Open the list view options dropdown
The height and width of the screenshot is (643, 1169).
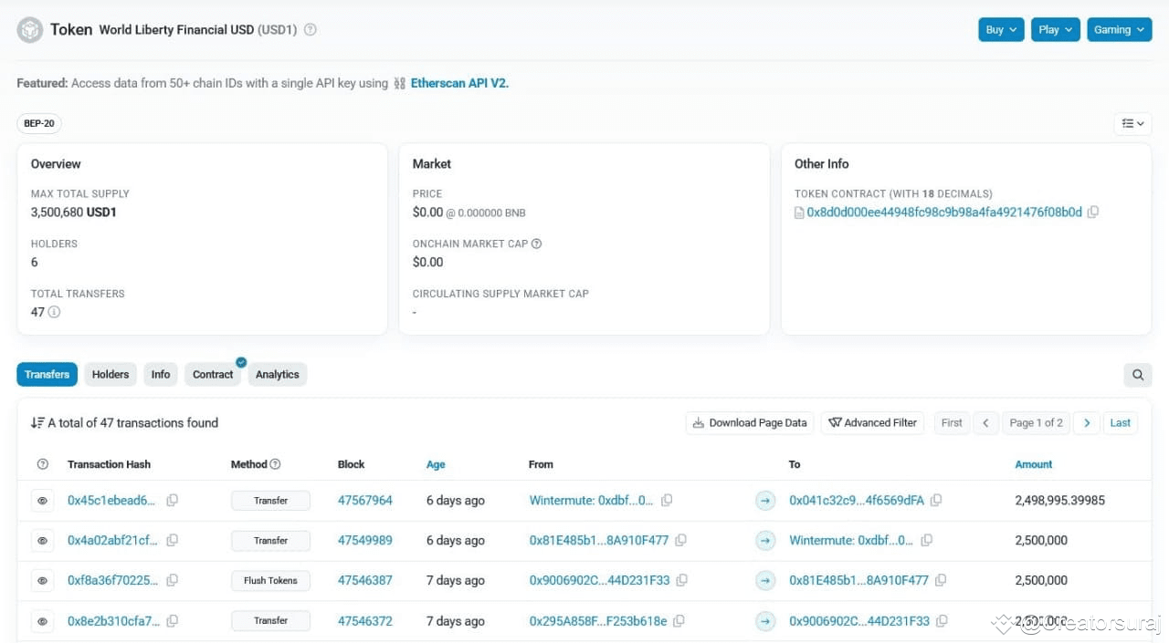point(1132,123)
